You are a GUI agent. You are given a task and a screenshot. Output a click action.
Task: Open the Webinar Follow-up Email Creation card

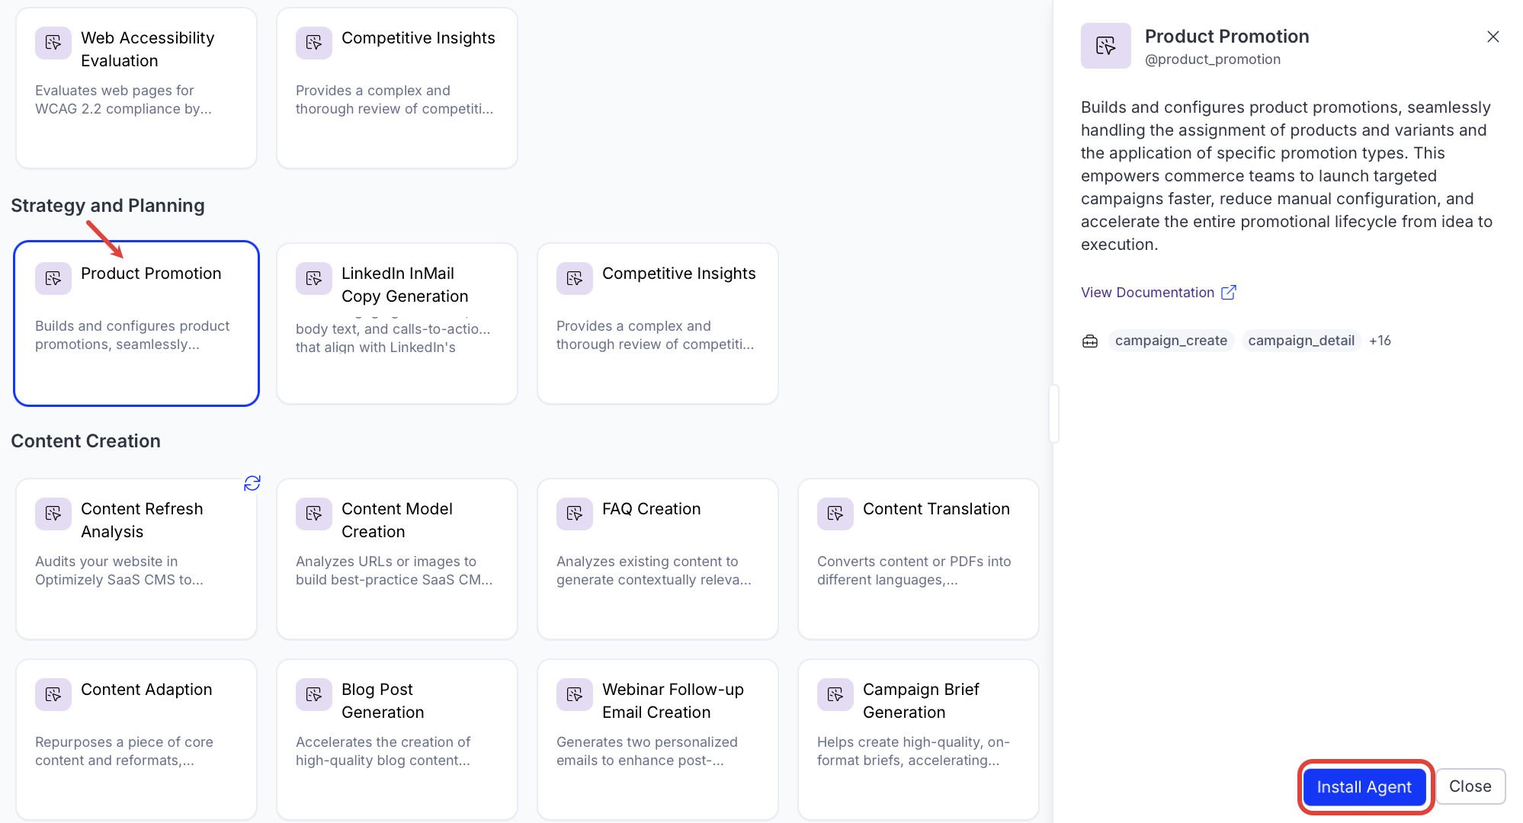(x=658, y=739)
